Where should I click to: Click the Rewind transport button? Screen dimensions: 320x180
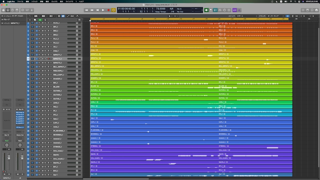point(86,10)
